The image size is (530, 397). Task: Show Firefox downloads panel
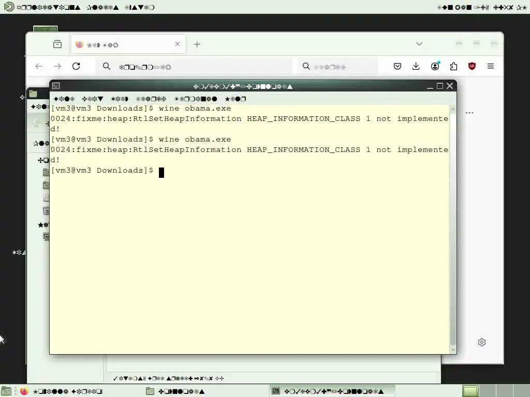pos(416,66)
